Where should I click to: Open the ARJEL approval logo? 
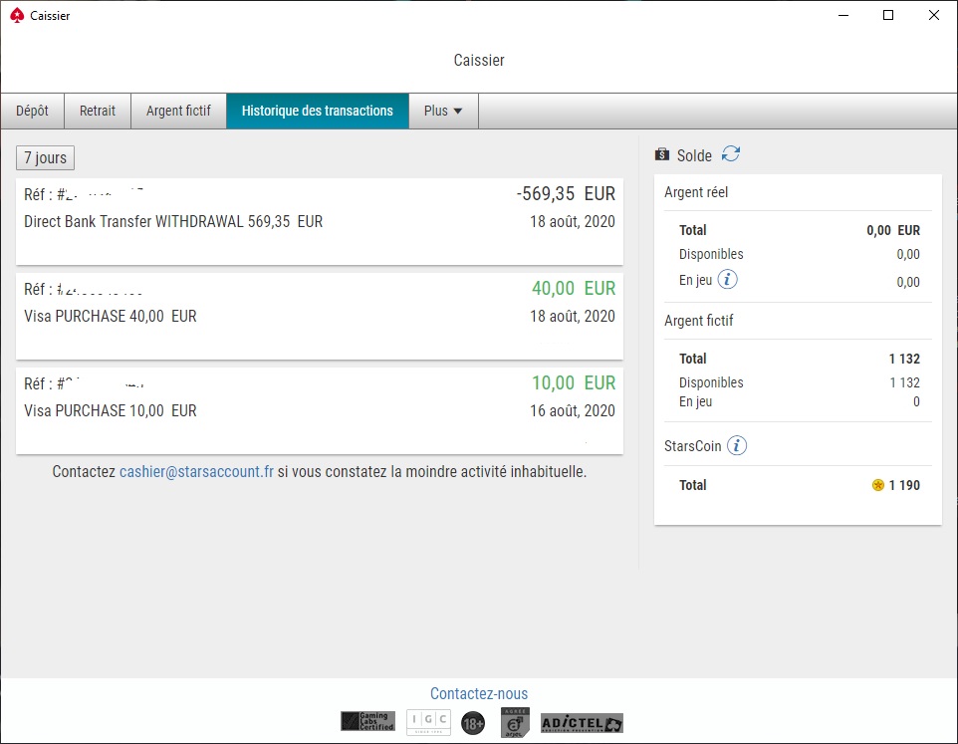click(515, 723)
